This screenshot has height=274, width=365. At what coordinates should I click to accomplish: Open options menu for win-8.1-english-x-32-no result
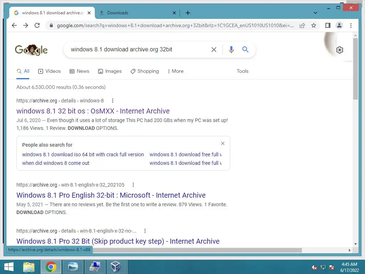point(145,231)
